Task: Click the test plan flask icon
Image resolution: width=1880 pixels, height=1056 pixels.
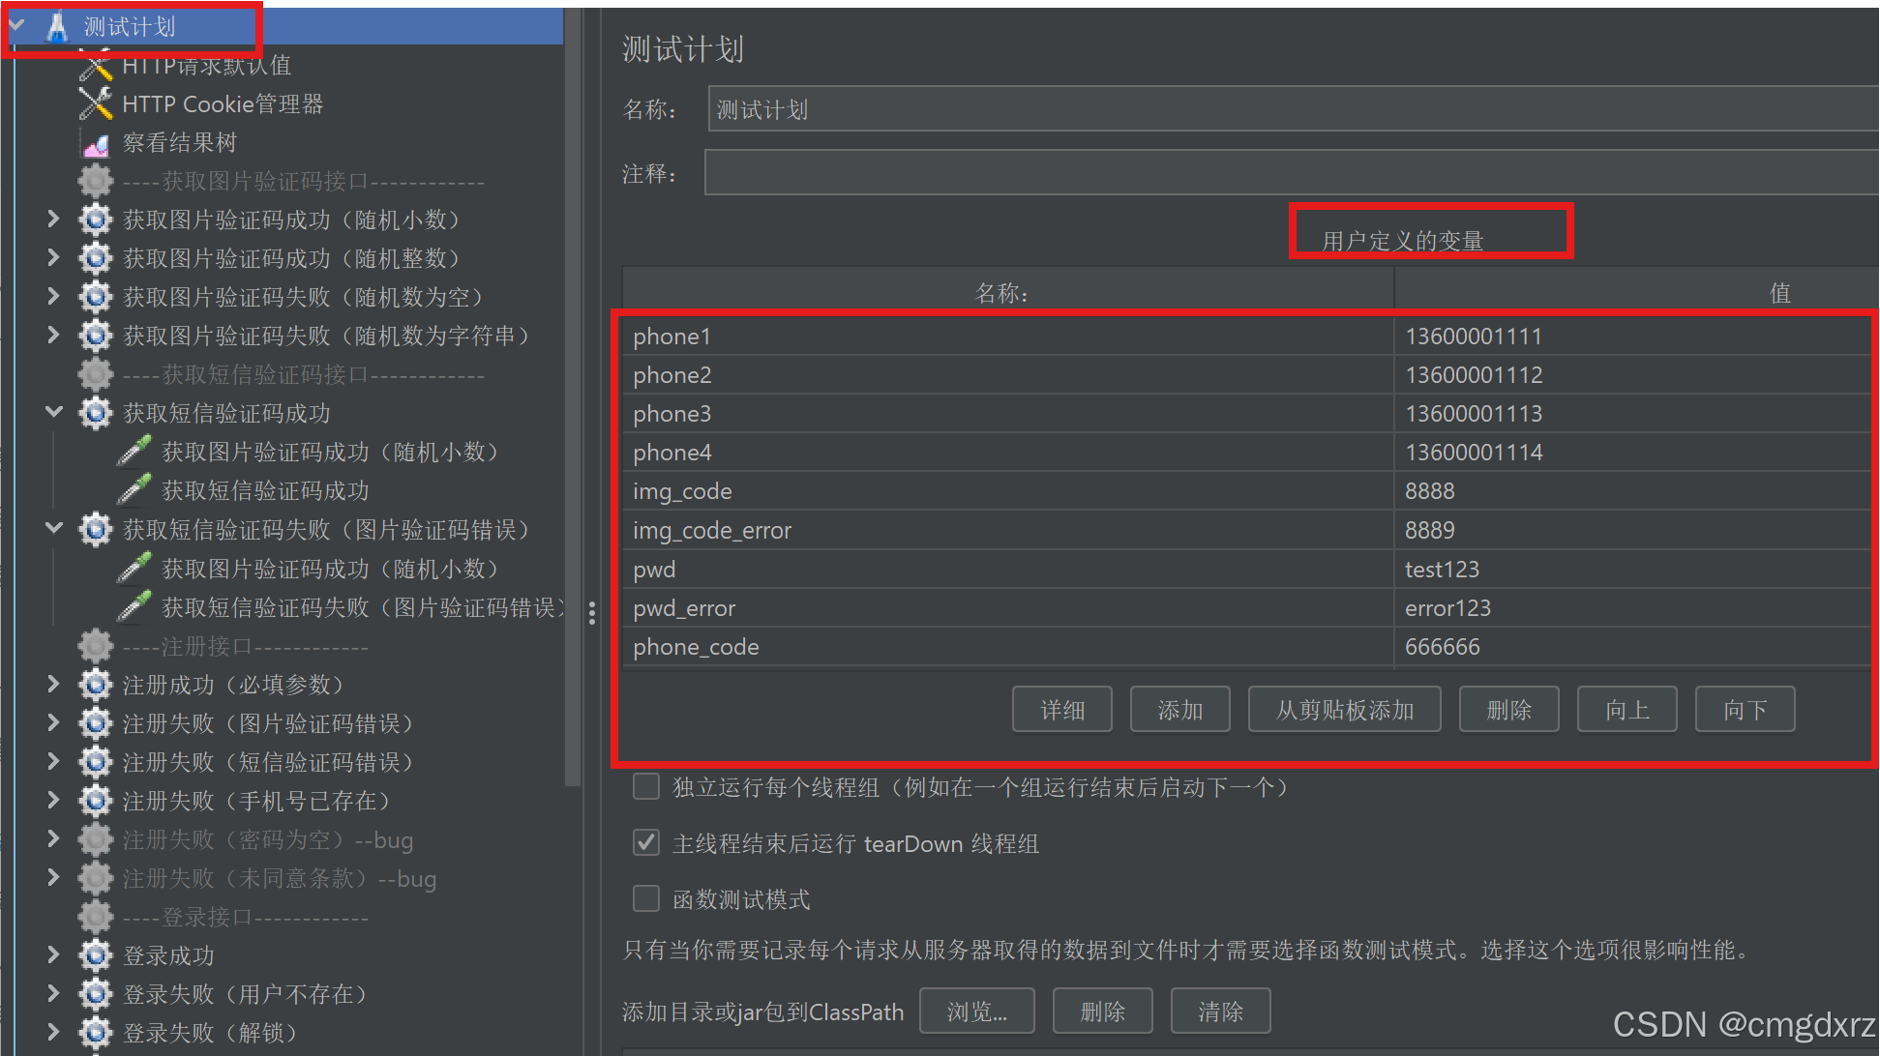Action: point(57,27)
